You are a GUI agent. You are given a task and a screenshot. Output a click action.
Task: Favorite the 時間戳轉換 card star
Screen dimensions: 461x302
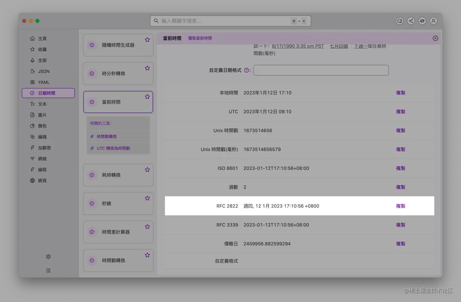pos(147,255)
